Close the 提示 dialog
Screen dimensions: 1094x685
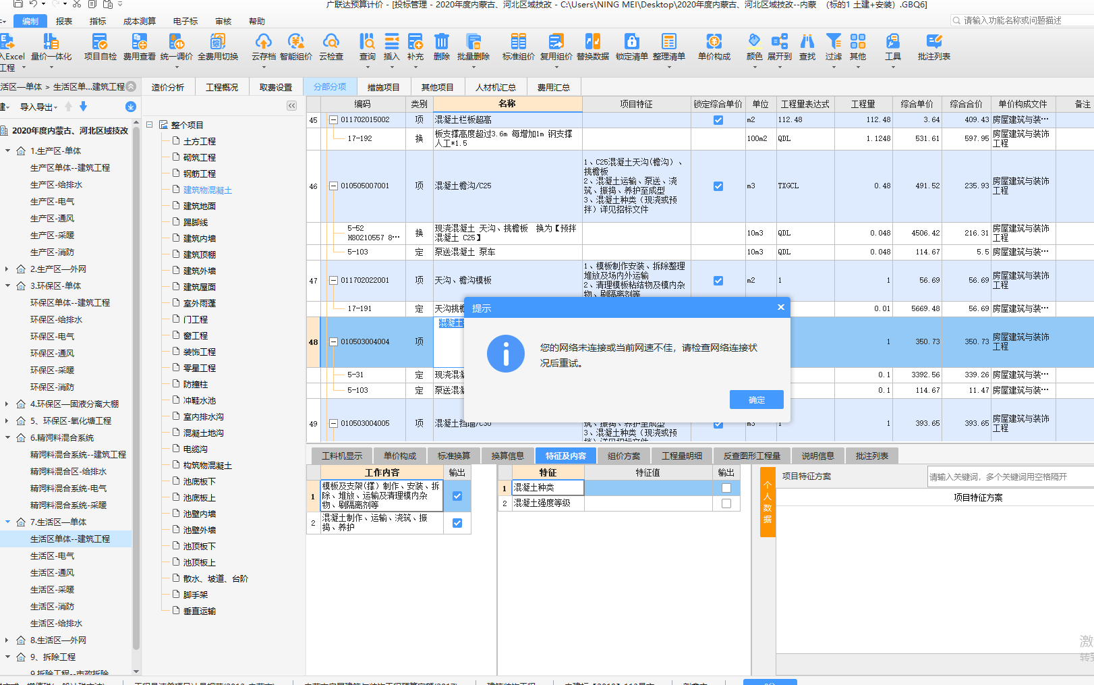coord(781,308)
